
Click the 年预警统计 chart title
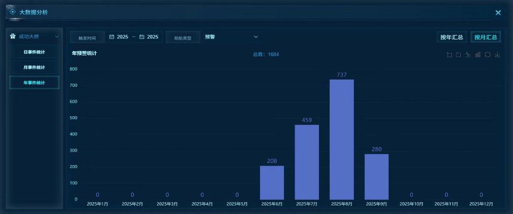coord(84,53)
